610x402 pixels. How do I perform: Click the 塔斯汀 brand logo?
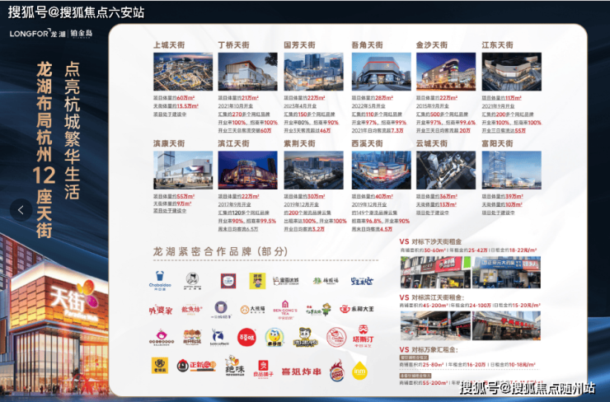(364, 338)
